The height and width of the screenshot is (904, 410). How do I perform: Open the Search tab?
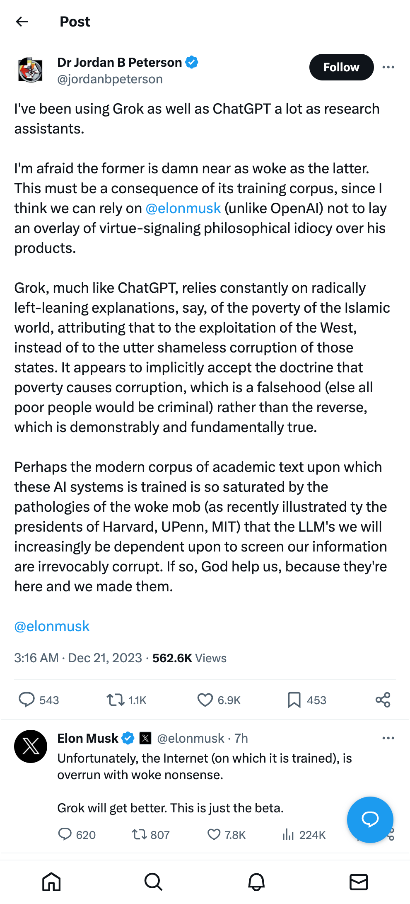(153, 882)
